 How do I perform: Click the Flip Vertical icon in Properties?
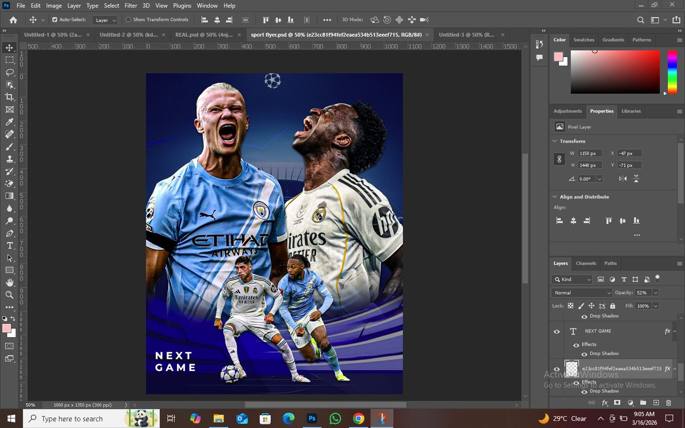(x=636, y=179)
